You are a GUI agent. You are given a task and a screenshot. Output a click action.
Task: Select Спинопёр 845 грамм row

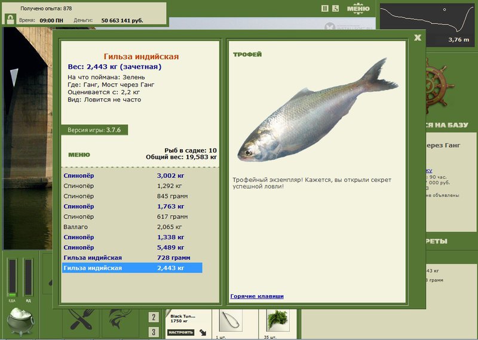pos(132,196)
